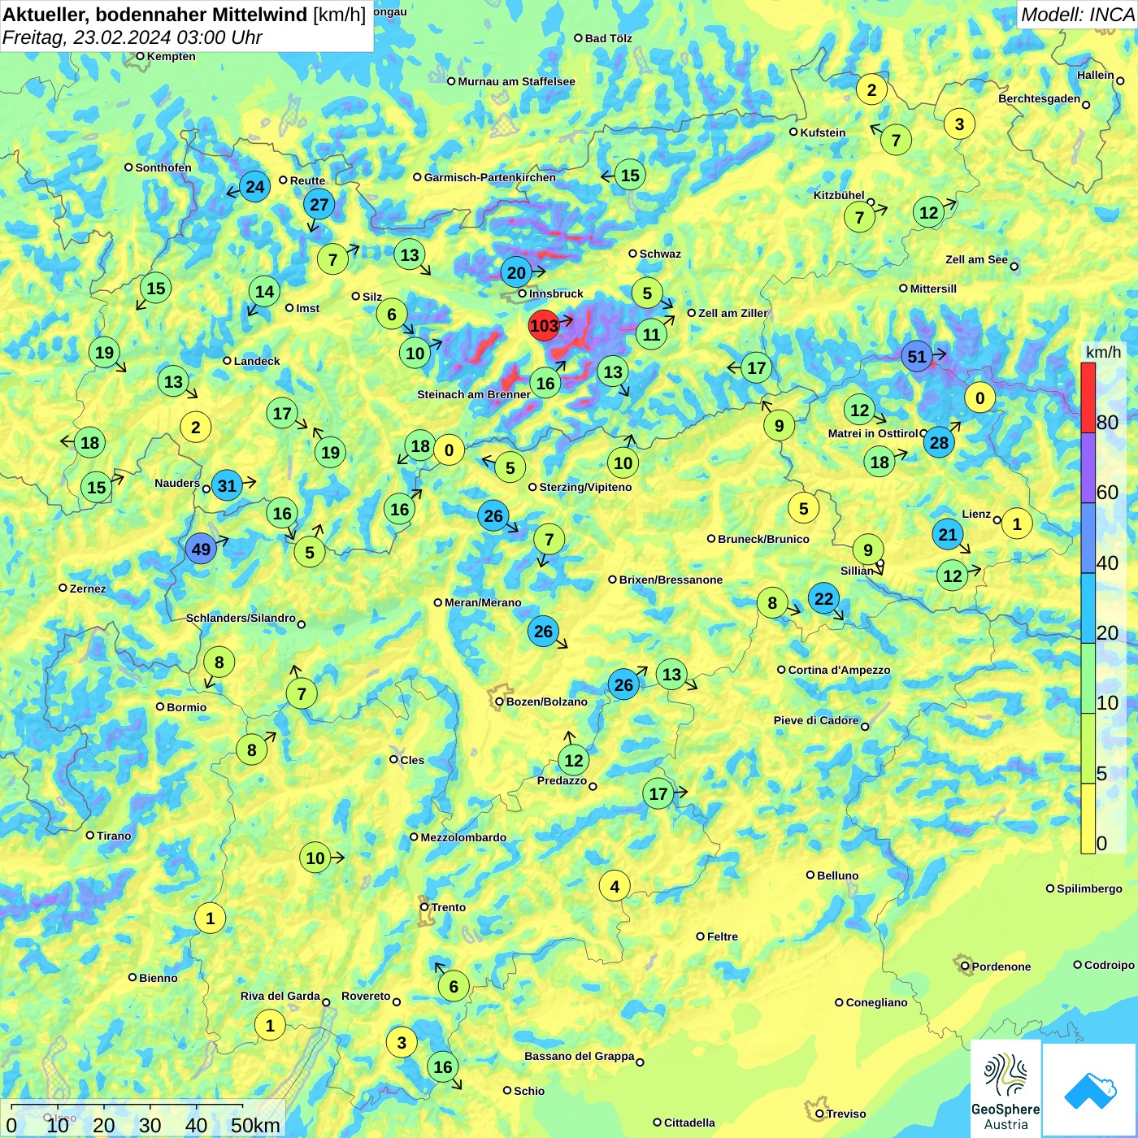Click the 3 marker below Rovereto

click(402, 1042)
